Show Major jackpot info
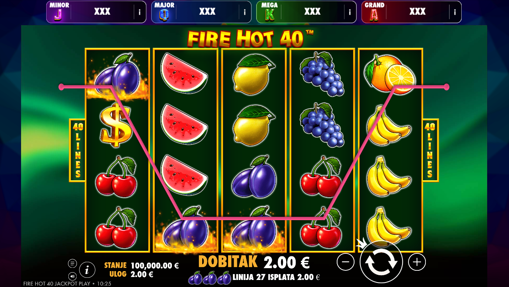 click(244, 12)
